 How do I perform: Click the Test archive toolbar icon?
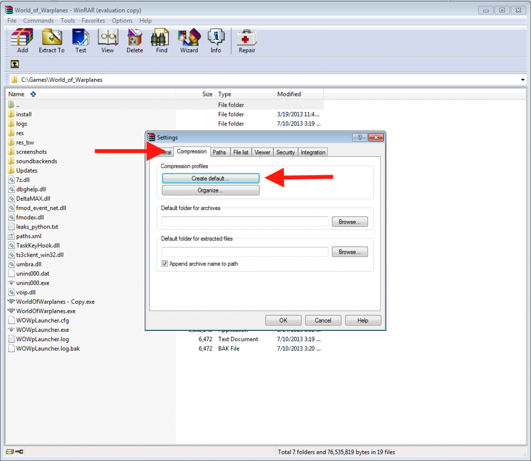pos(80,40)
